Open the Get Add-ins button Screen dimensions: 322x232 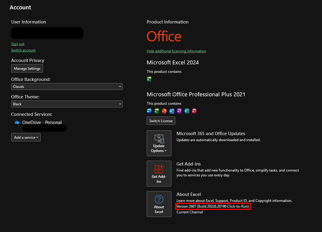[x=159, y=174]
